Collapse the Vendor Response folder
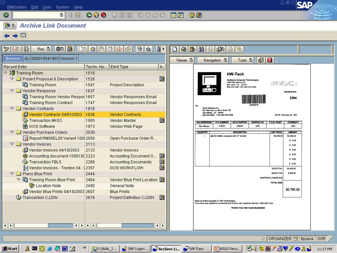Image resolution: width=337 pixels, height=253 pixels. click(x=12, y=91)
